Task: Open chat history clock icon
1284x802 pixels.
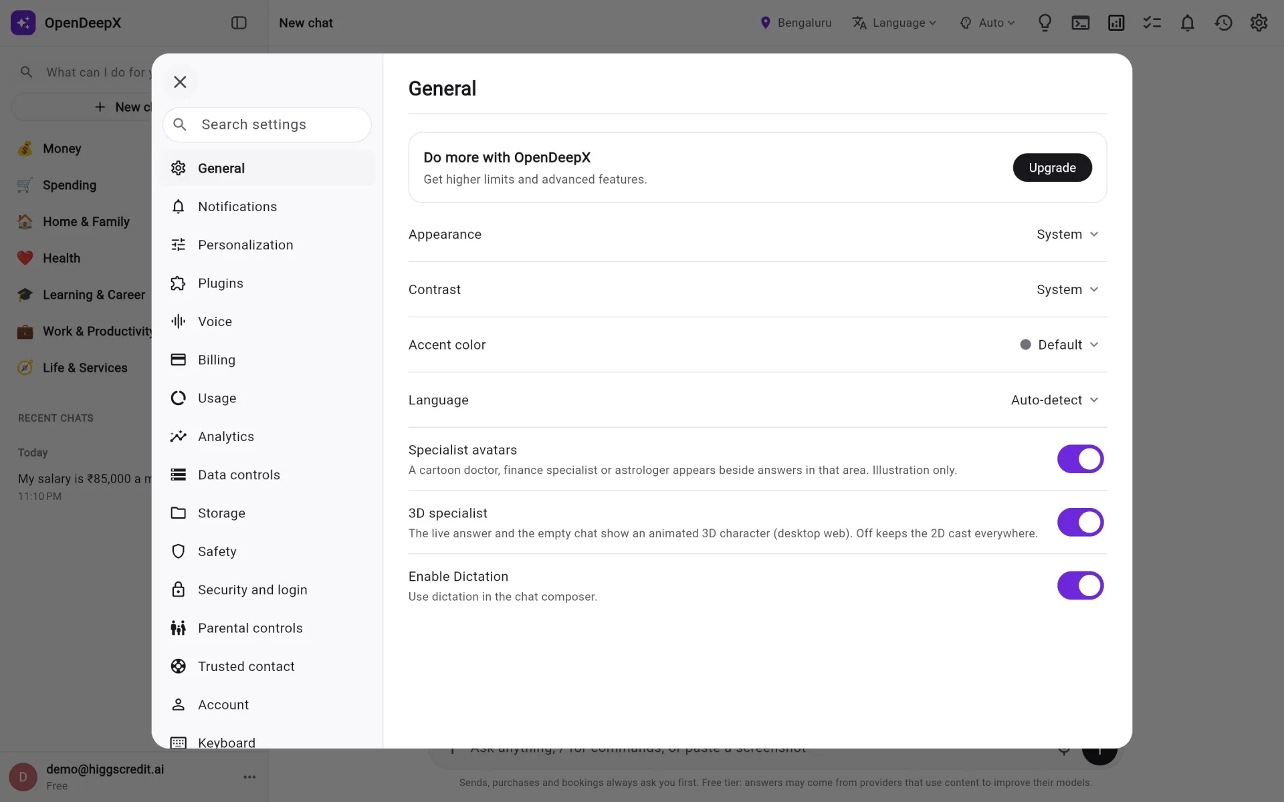Action: [1223, 23]
